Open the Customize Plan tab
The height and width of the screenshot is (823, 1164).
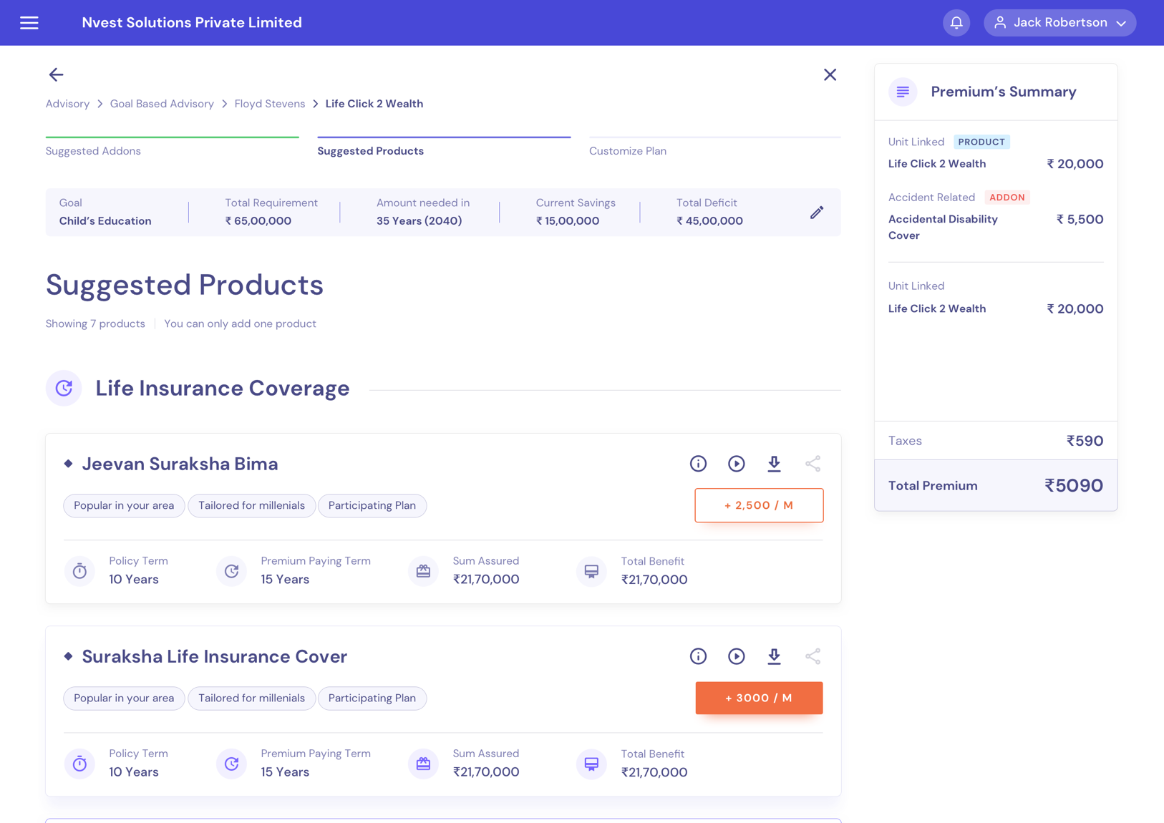(627, 151)
